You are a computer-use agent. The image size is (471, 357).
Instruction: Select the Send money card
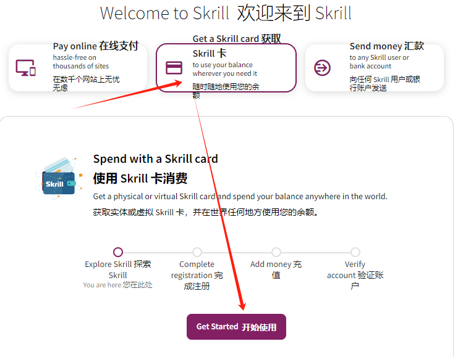375,68
